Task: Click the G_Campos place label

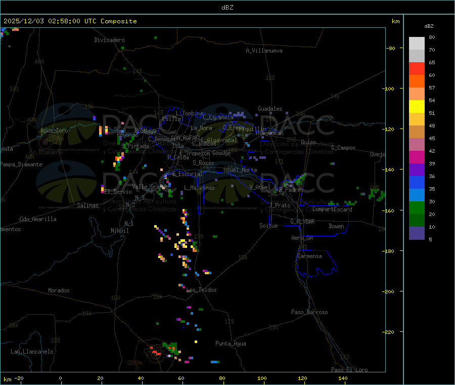Action: tap(344, 148)
